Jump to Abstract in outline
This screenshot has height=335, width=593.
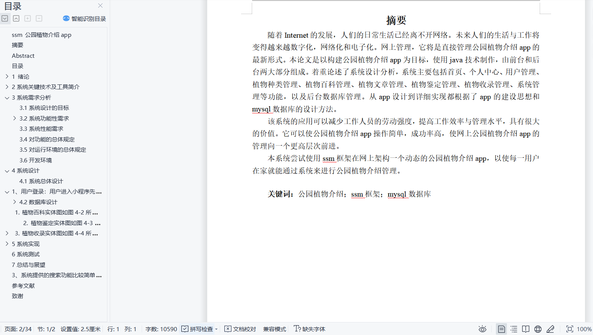(x=23, y=56)
